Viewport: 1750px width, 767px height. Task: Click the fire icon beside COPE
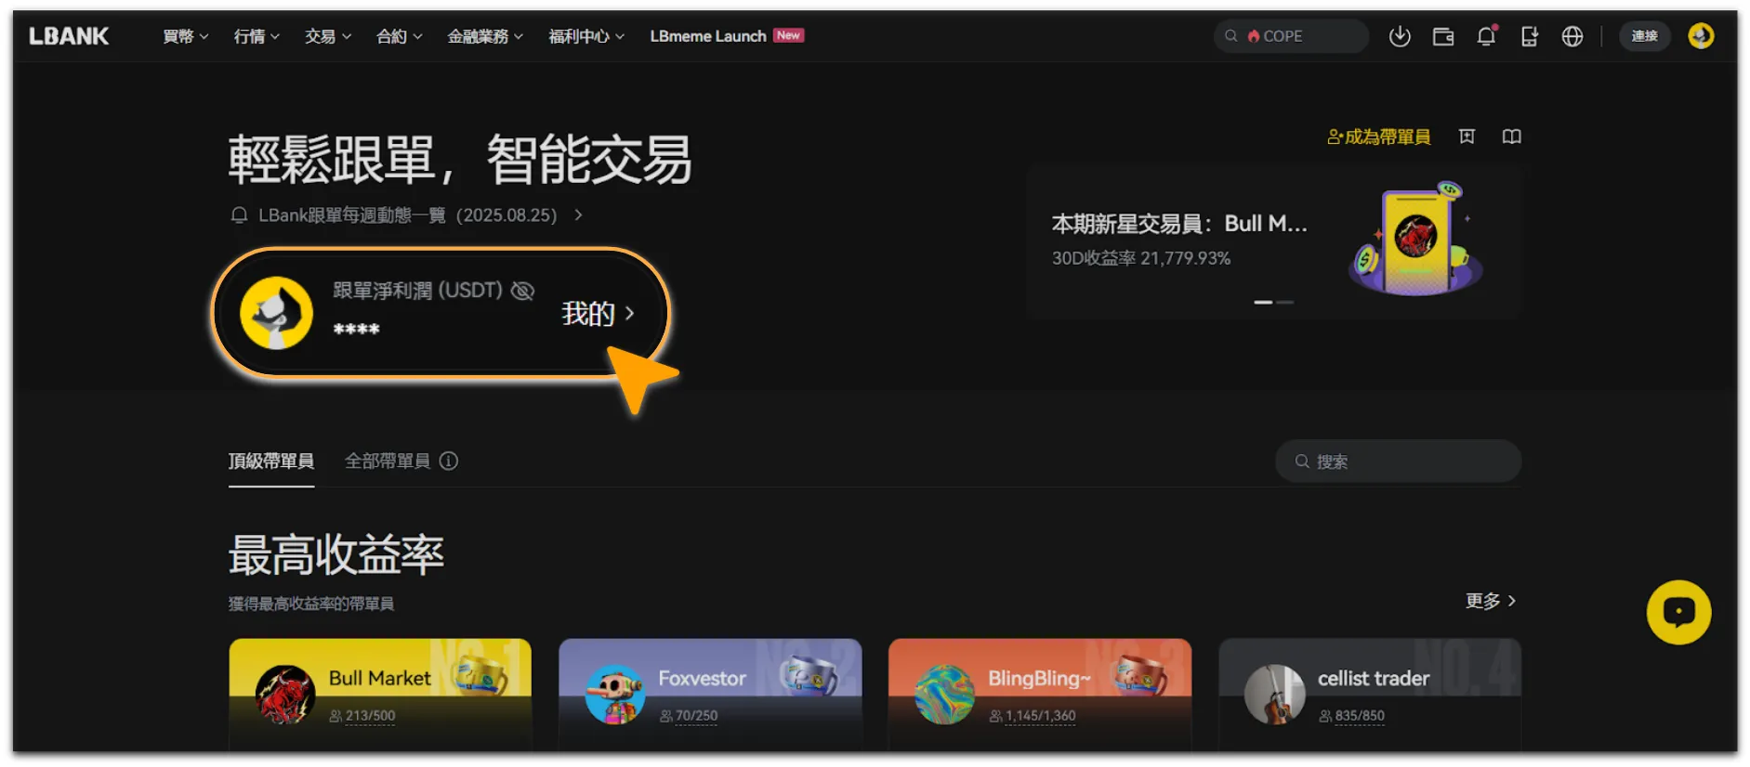click(x=1254, y=36)
